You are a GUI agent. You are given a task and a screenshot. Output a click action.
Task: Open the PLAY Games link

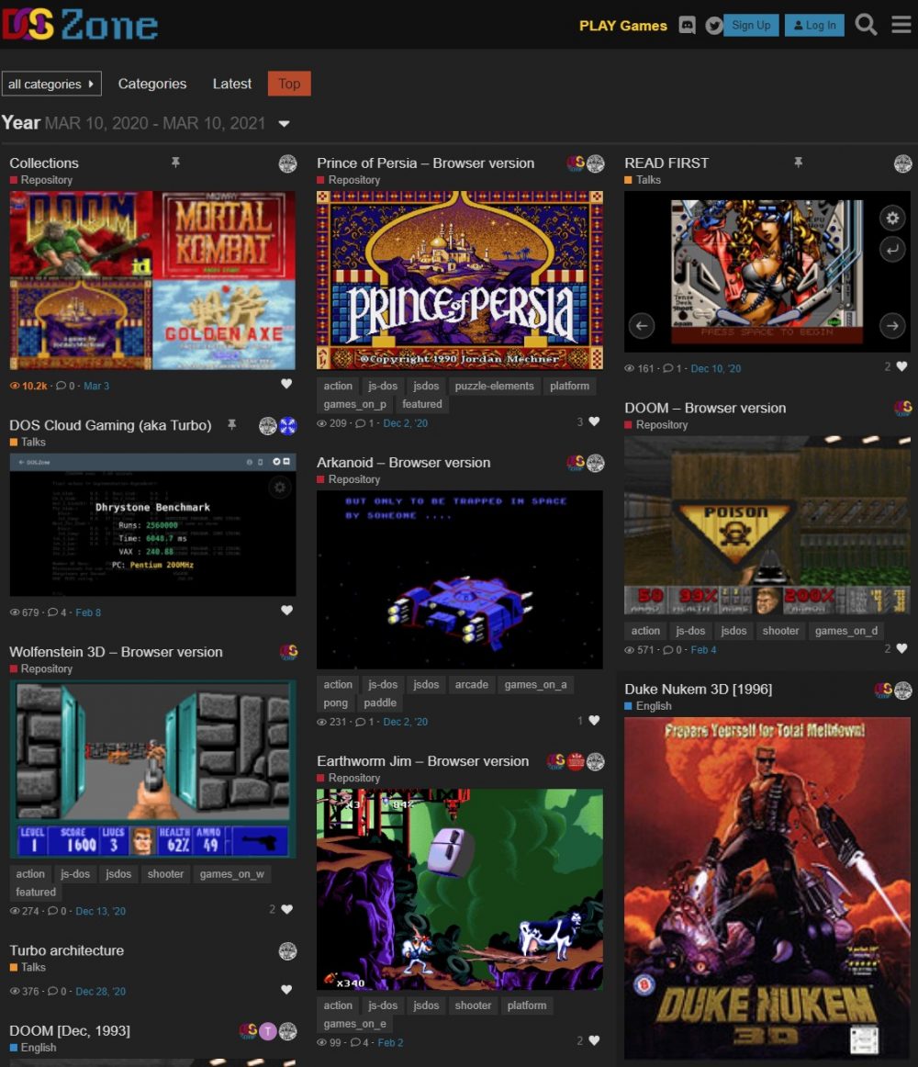tap(623, 26)
